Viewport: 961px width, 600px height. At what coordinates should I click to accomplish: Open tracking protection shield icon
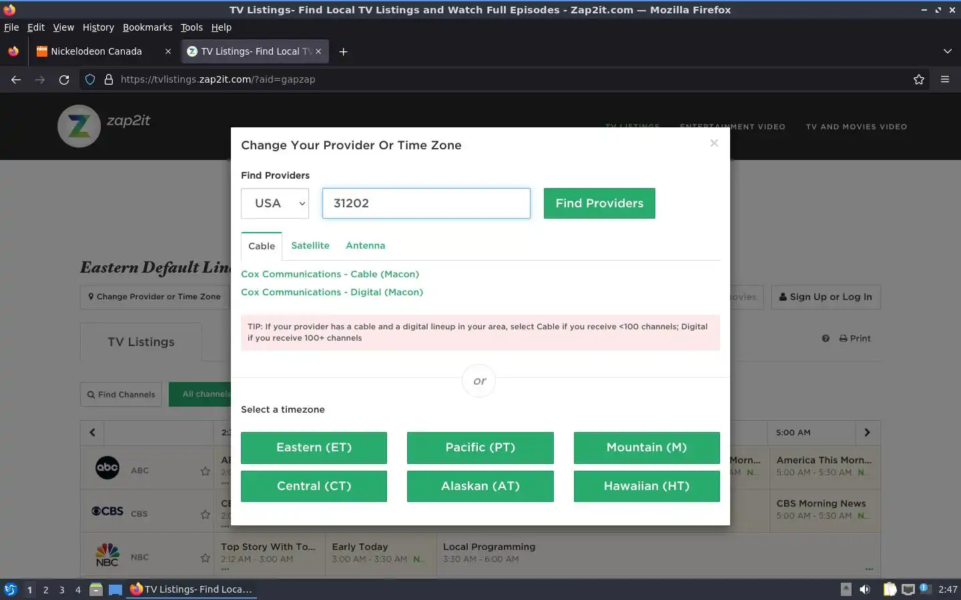[x=90, y=79]
